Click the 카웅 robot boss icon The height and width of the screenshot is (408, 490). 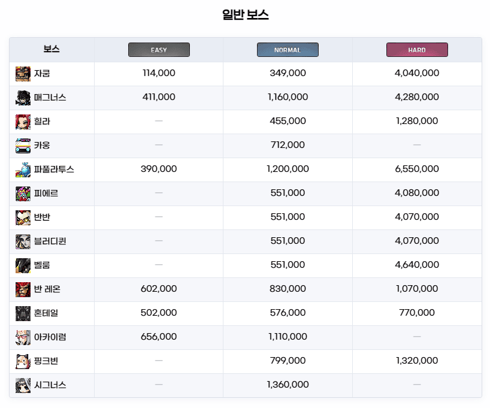(23, 146)
